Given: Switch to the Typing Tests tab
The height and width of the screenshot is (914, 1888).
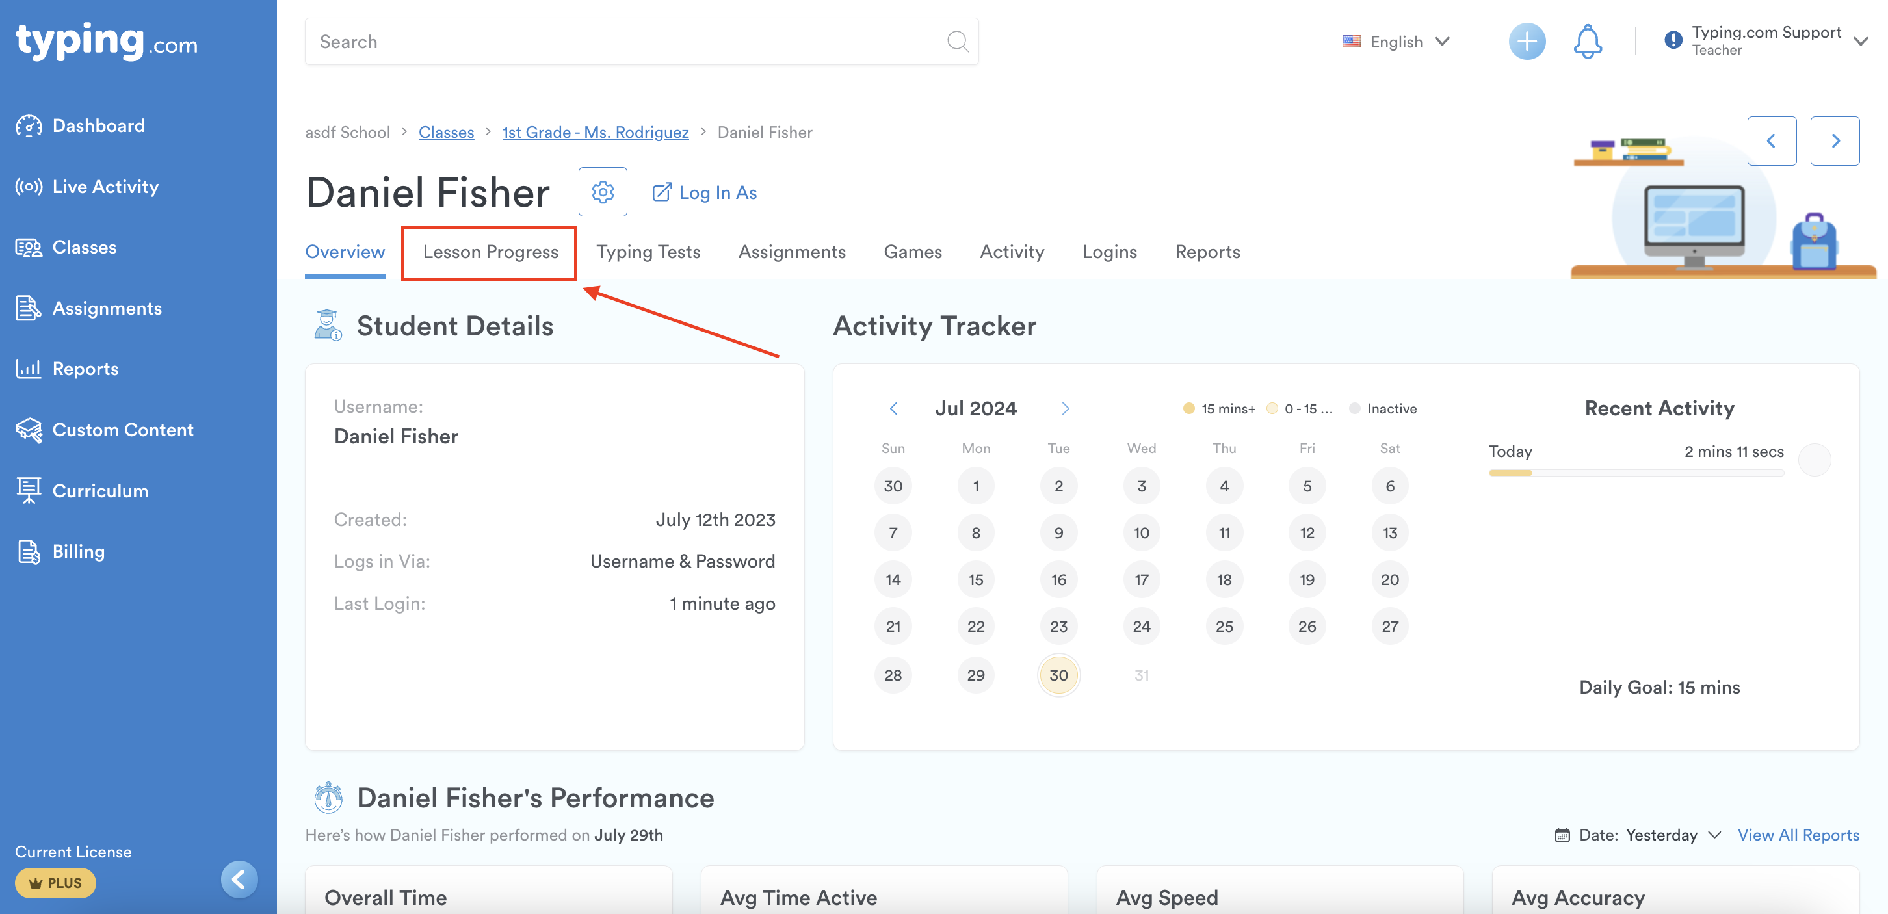Looking at the screenshot, I should click(648, 252).
